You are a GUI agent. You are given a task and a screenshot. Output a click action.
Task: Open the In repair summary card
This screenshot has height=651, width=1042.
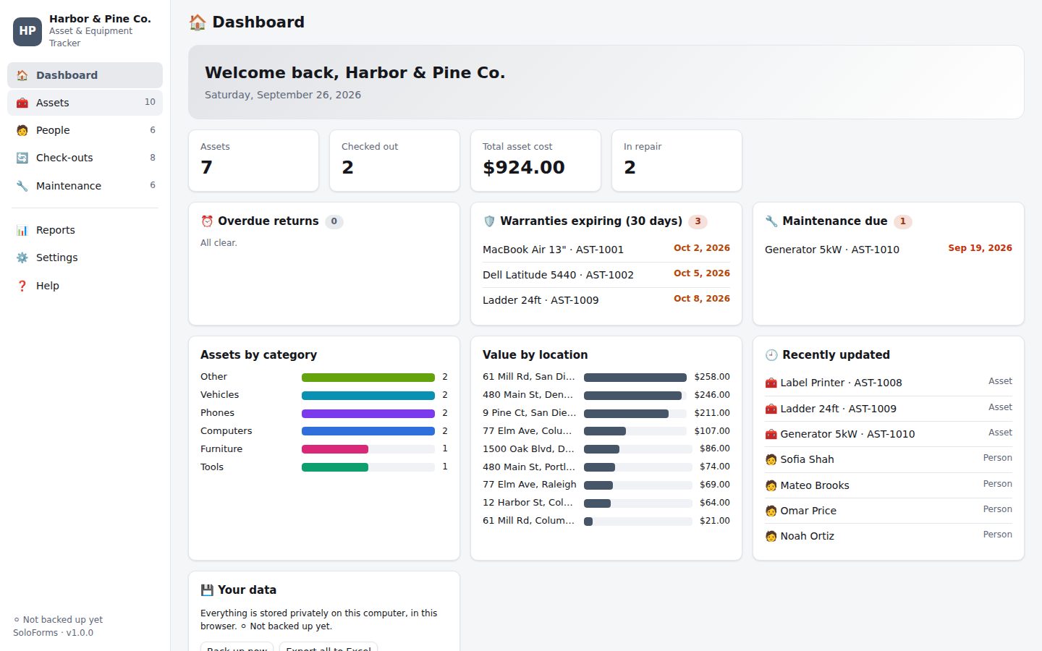(677, 161)
